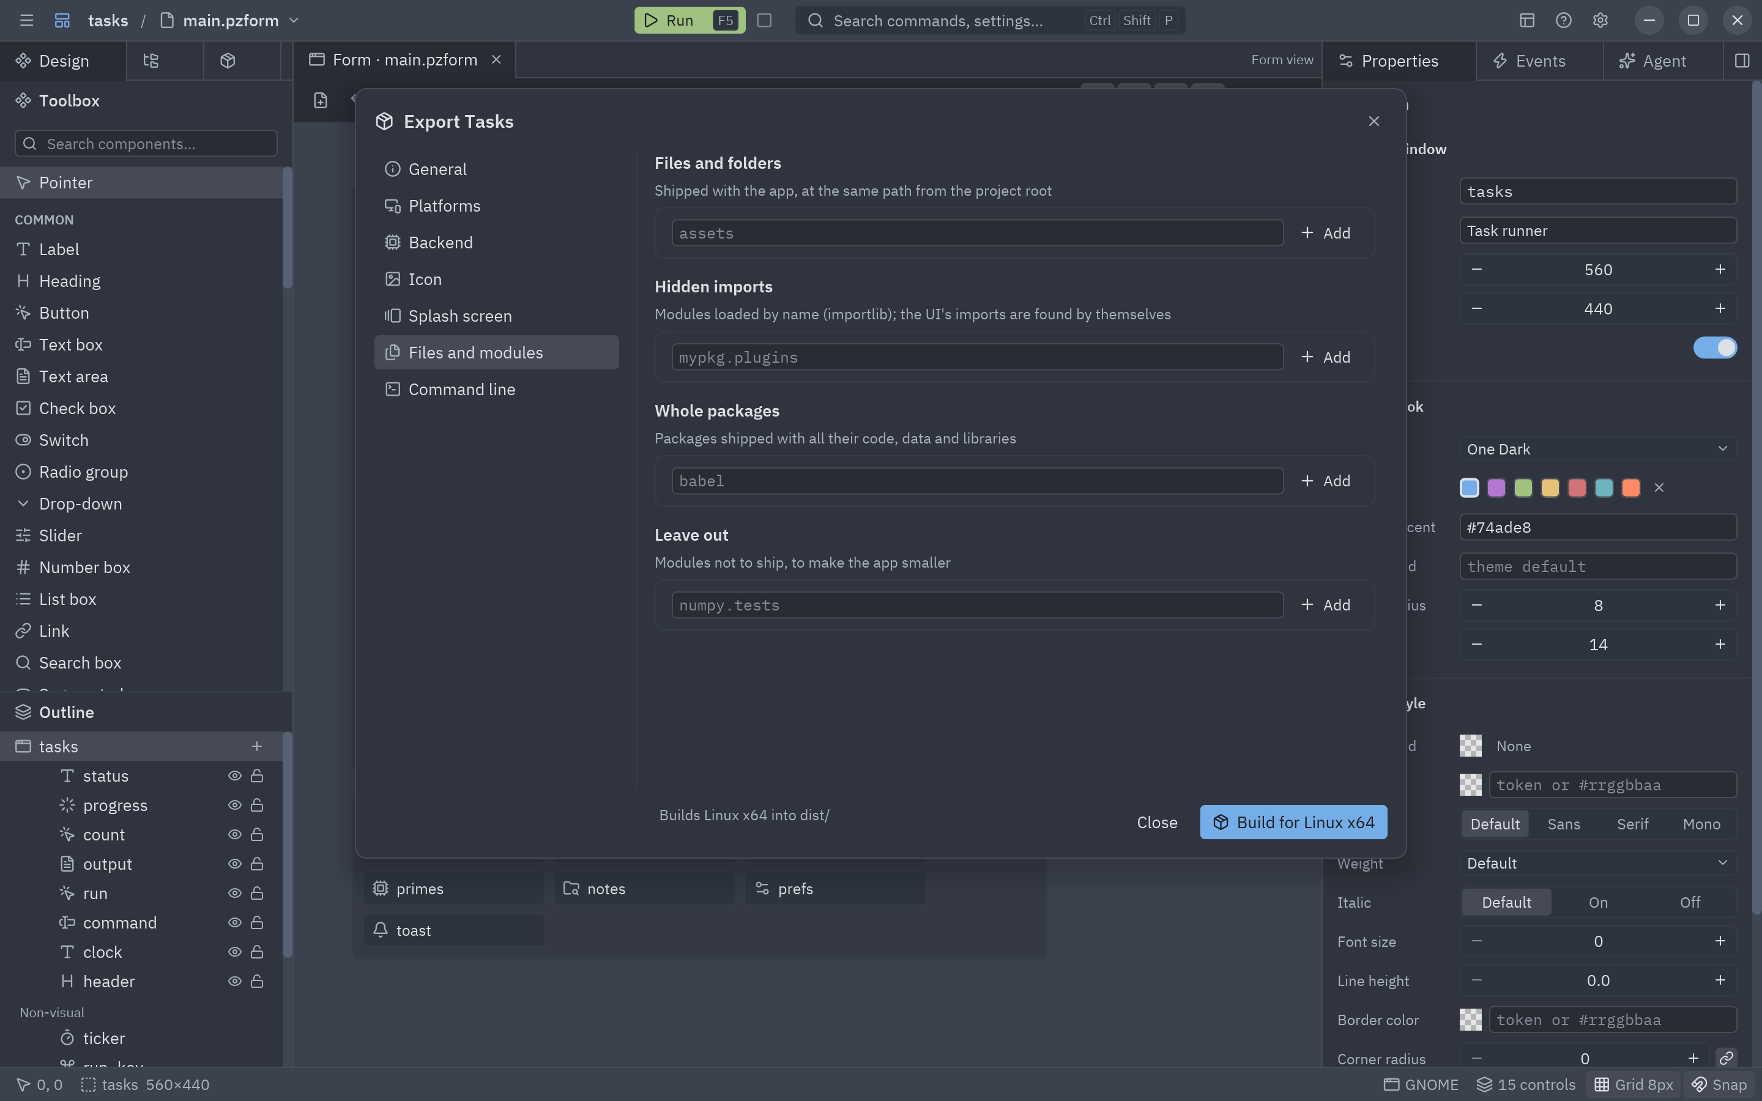Increase the Font size stepper
The image size is (1762, 1101).
tap(1720, 941)
